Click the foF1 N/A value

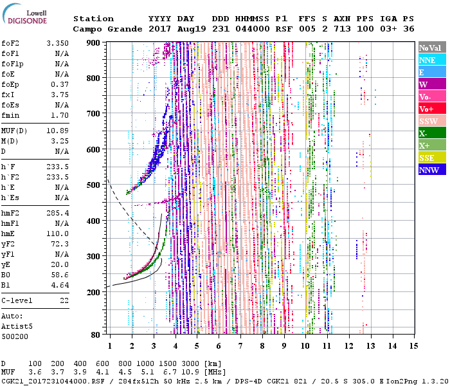tap(62, 53)
